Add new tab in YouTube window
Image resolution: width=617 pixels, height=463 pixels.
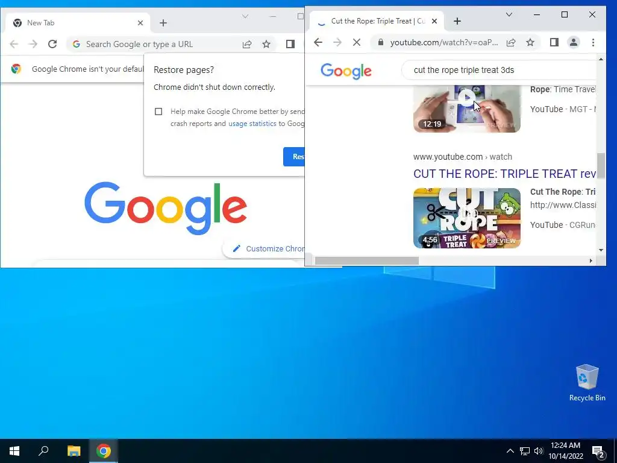click(457, 21)
